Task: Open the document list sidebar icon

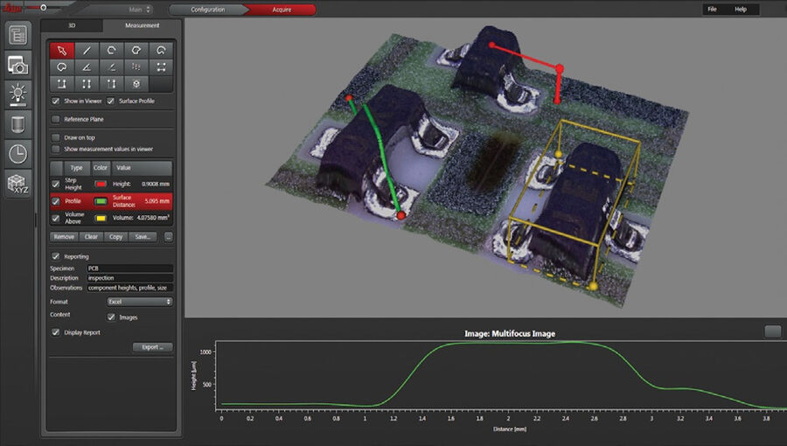Action: coord(18,35)
